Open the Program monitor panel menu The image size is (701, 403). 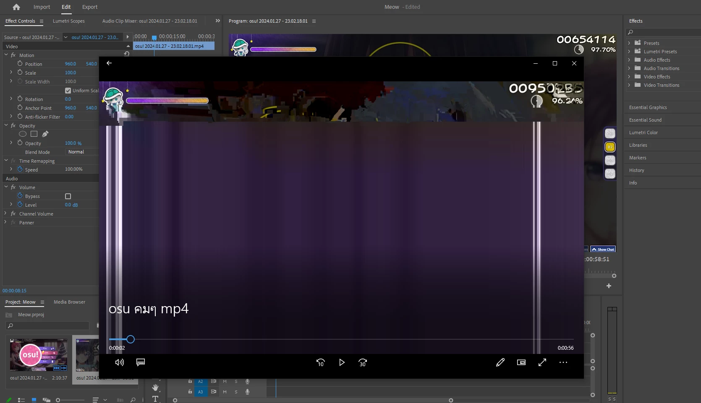tap(314, 21)
